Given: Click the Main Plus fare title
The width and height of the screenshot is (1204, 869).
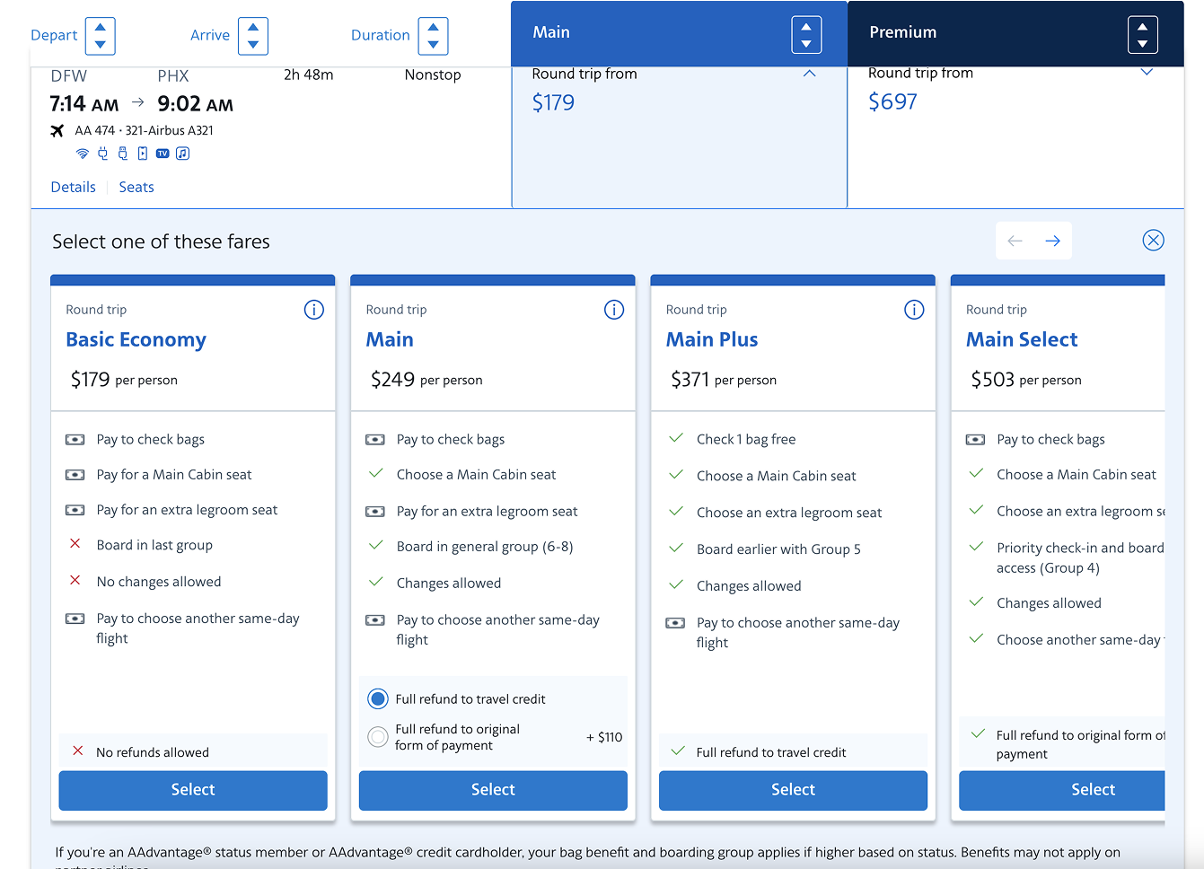Looking at the screenshot, I should pos(712,339).
